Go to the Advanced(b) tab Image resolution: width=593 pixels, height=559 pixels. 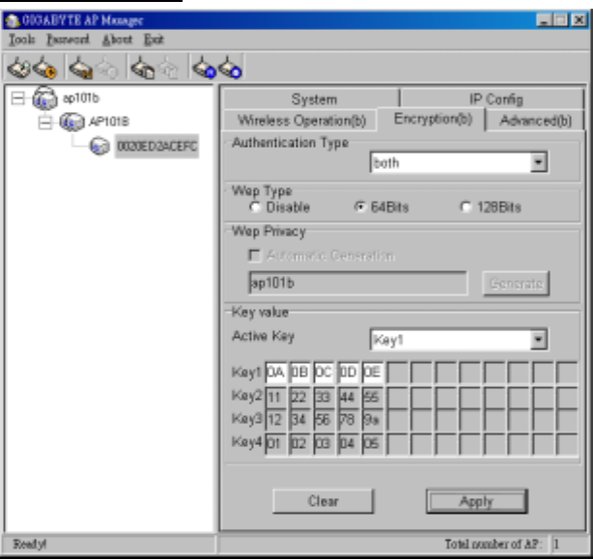pos(535,121)
